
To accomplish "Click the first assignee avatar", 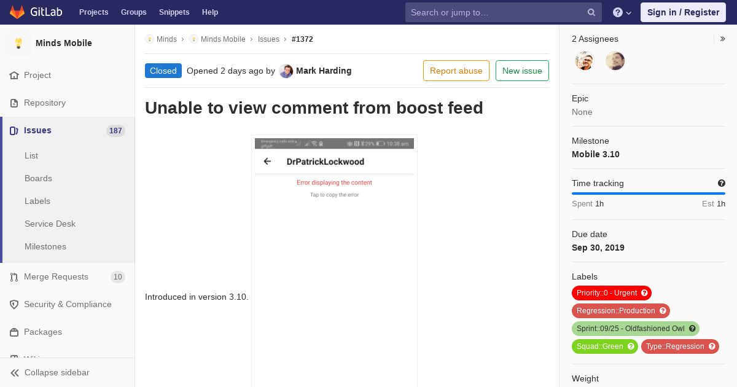I will [x=585, y=61].
